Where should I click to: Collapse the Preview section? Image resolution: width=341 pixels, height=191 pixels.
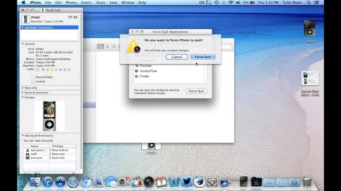click(22, 98)
